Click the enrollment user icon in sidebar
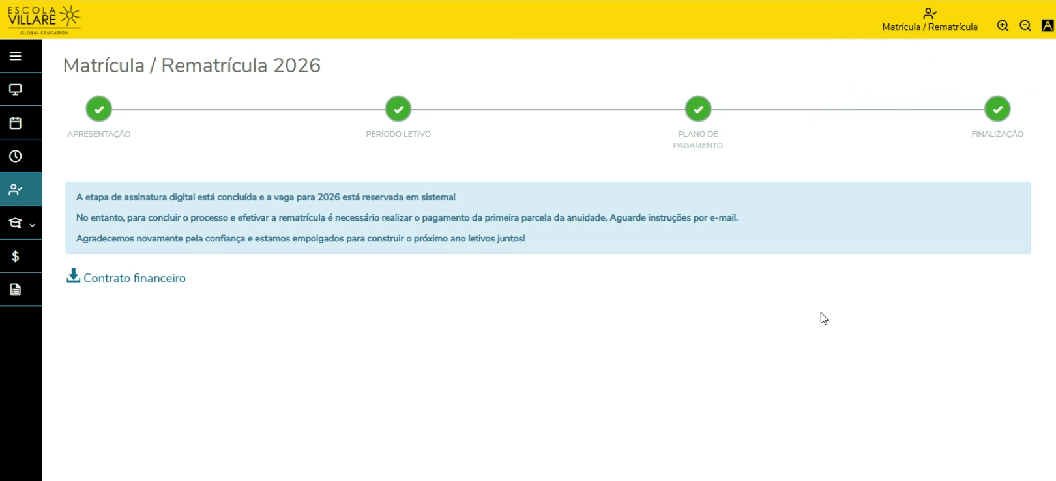 [x=16, y=190]
